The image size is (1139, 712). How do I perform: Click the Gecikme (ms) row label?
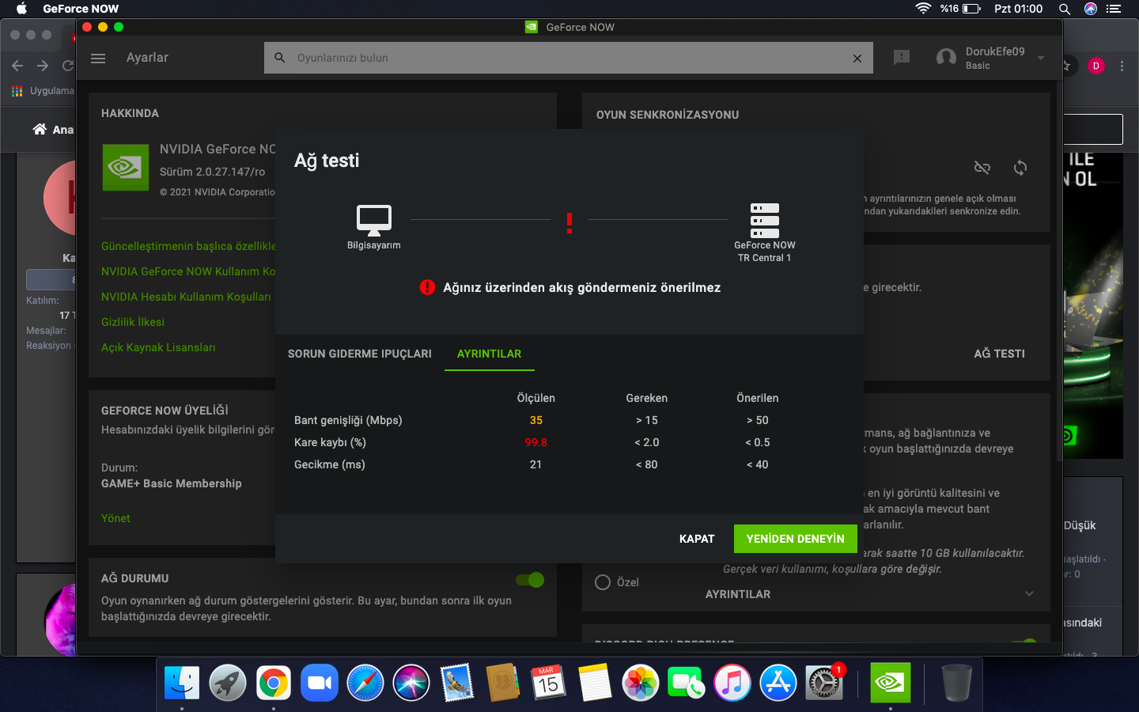(x=330, y=464)
